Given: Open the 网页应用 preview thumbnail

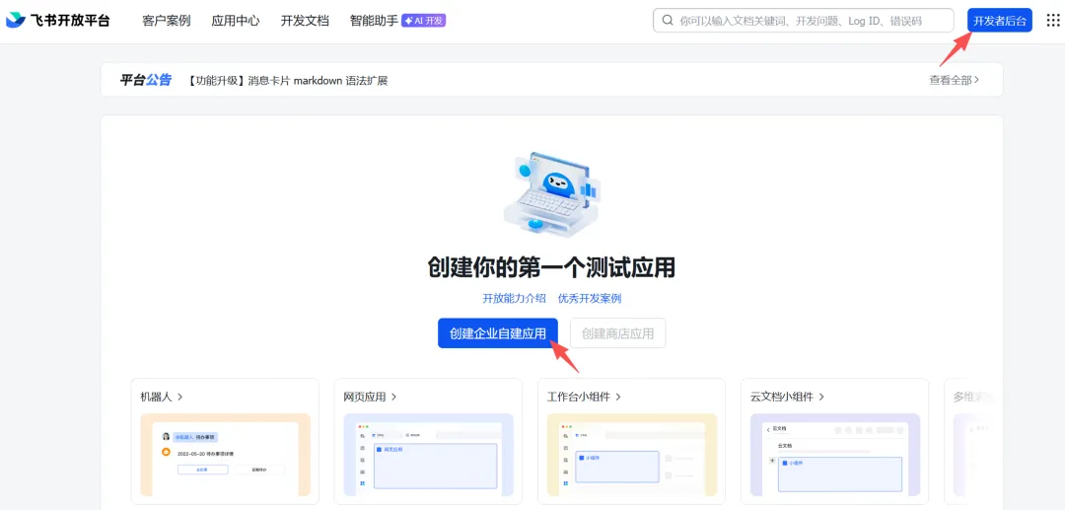Looking at the screenshot, I should (x=429, y=455).
